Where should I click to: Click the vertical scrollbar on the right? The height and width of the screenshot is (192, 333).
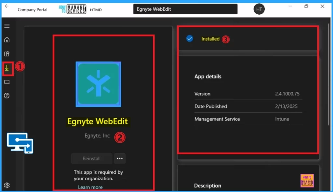[x=329, y=75]
